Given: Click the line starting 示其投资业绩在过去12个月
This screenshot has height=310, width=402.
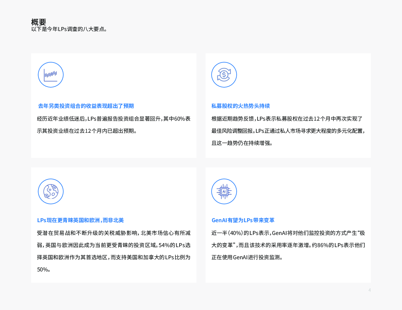Looking at the screenshot, I should [x=87, y=131].
